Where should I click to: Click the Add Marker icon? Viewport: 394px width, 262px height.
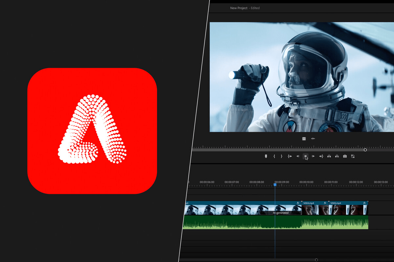[x=266, y=157]
